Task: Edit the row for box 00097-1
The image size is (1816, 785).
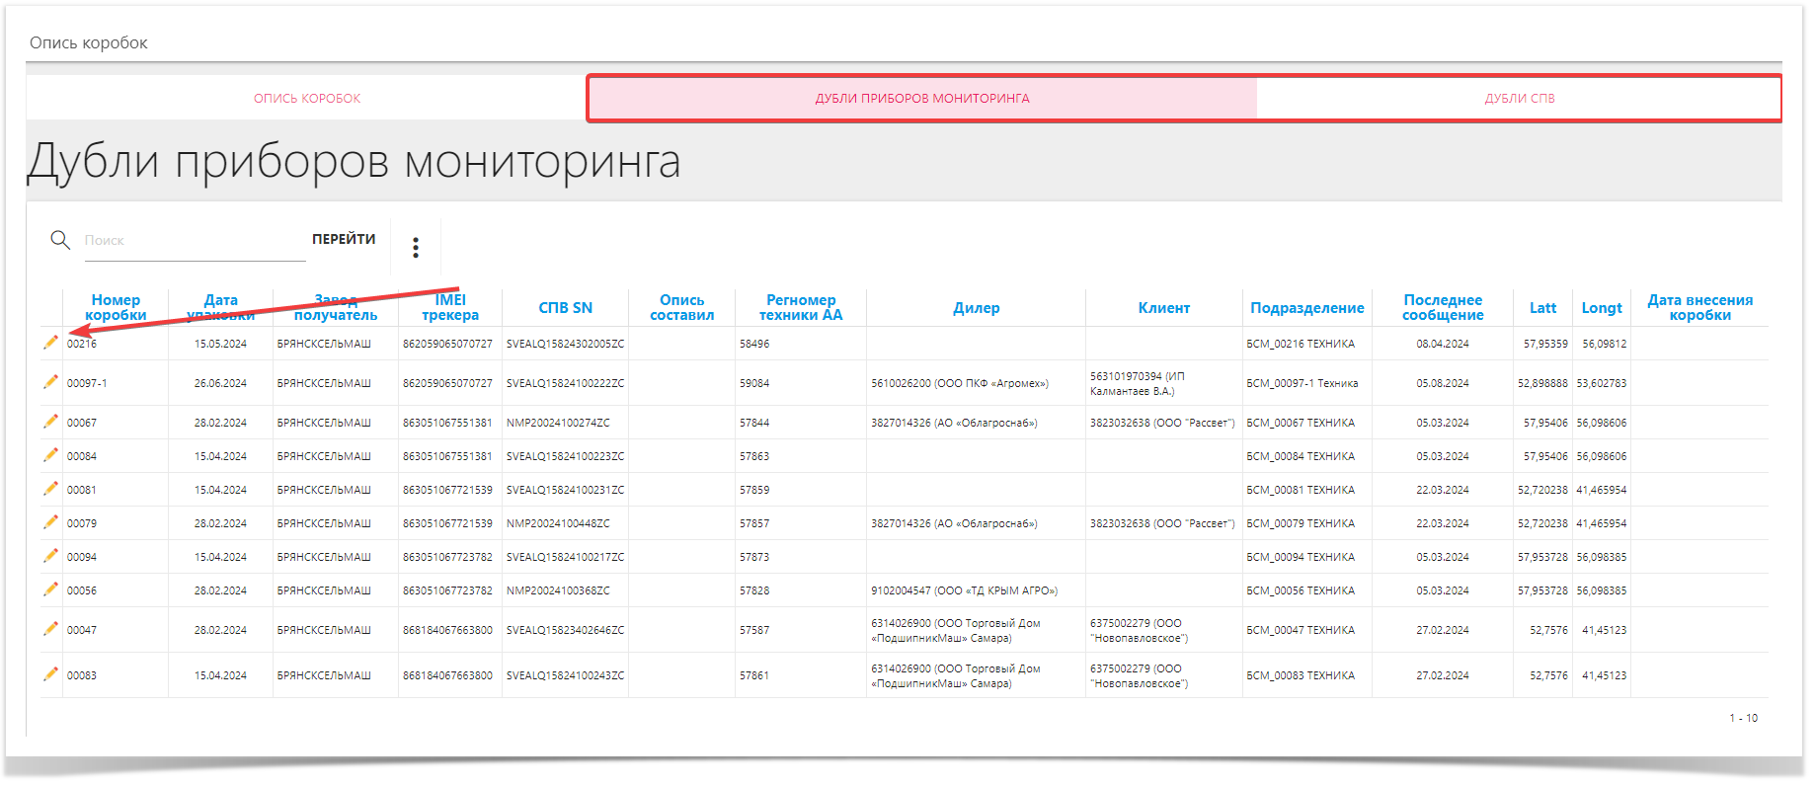Action: (50, 382)
